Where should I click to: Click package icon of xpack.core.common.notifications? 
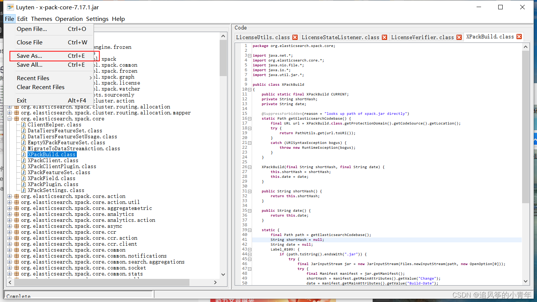[x=16, y=256]
